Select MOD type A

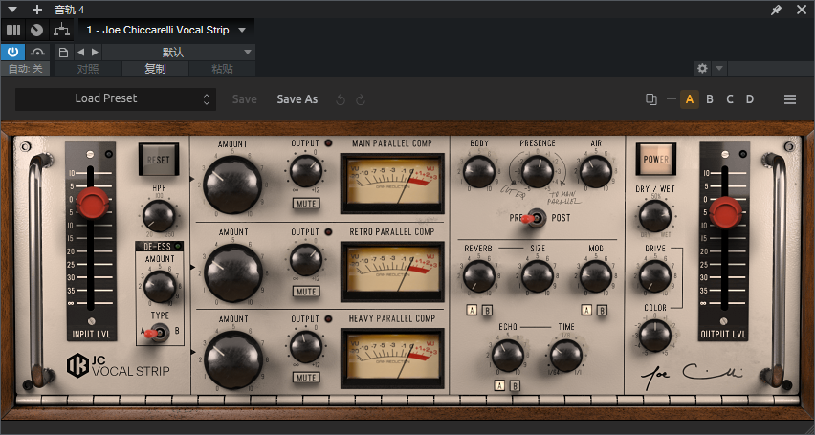[586, 311]
